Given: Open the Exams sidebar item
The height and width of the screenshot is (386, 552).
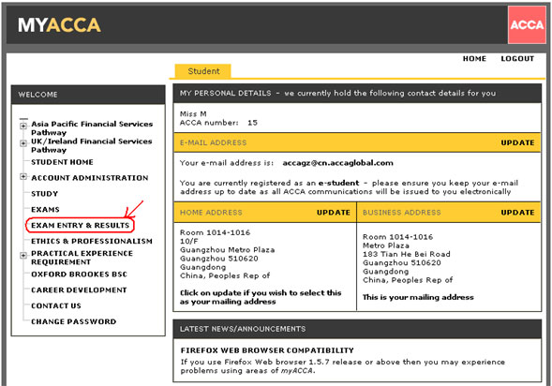Looking at the screenshot, I should (x=45, y=210).
